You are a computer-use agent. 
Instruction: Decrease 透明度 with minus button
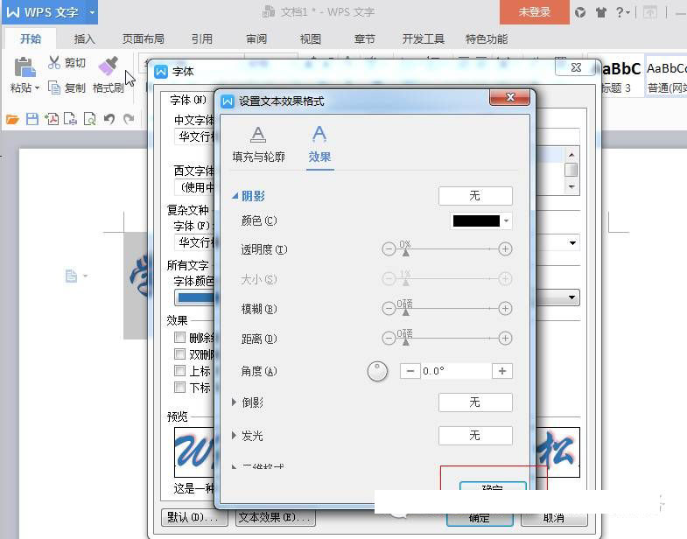click(x=389, y=248)
